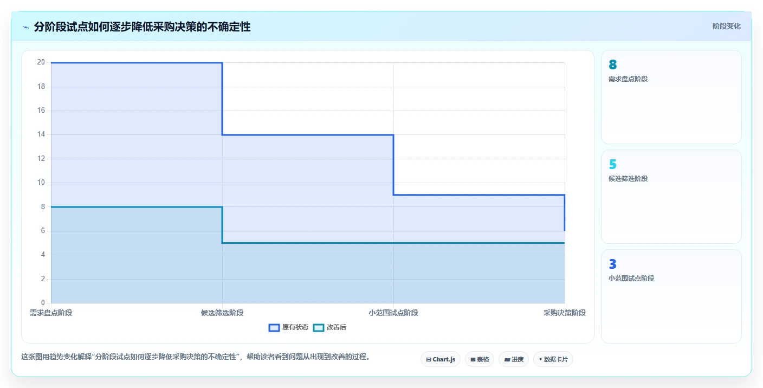Image resolution: width=763 pixels, height=388 pixels.
Task: Select the Chart.js tag chip
Action: click(441, 359)
